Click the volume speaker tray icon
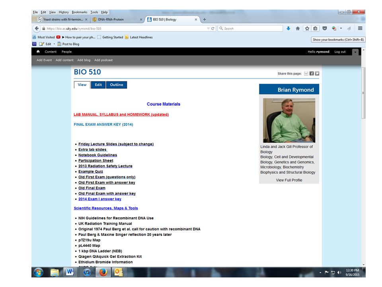The image size is (382, 287). coord(339,272)
